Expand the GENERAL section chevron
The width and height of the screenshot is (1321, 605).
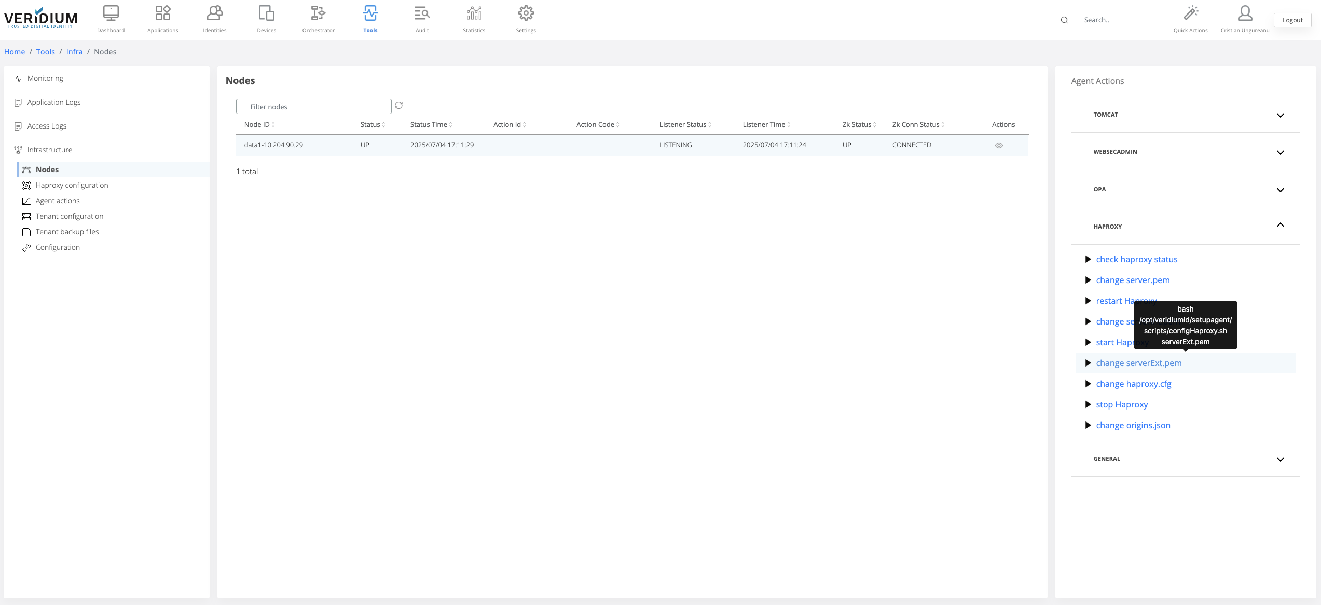(x=1280, y=459)
